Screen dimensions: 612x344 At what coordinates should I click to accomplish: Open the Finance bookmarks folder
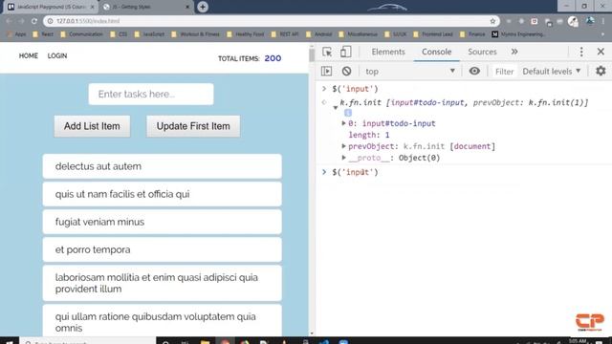coord(472,34)
